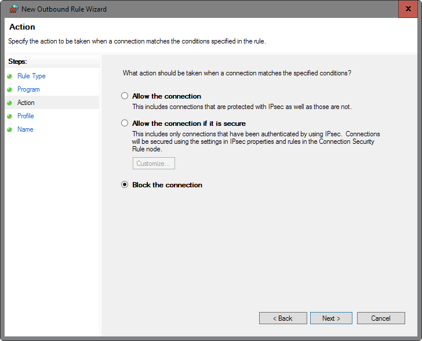Click the disabled Customize... button
Screen dimensions: 422x341
[x=154, y=163]
